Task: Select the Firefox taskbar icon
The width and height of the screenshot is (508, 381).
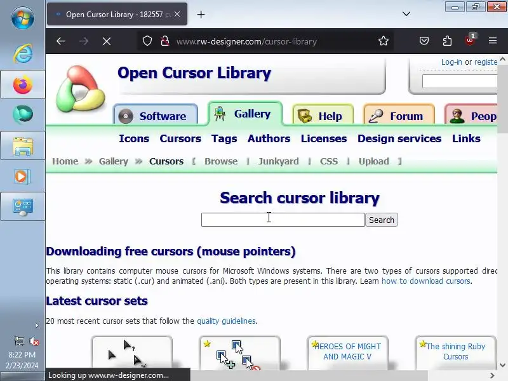Action: (23, 84)
